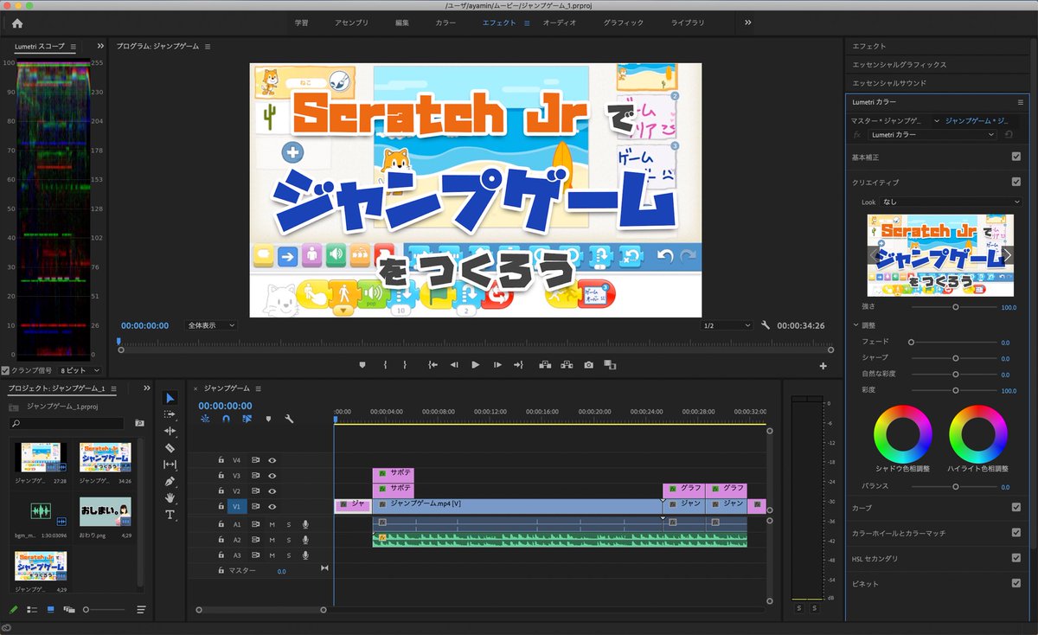Select the Track Select Forward tool
Viewport: 1038px width, 635px height.
(x=170, y=414)
